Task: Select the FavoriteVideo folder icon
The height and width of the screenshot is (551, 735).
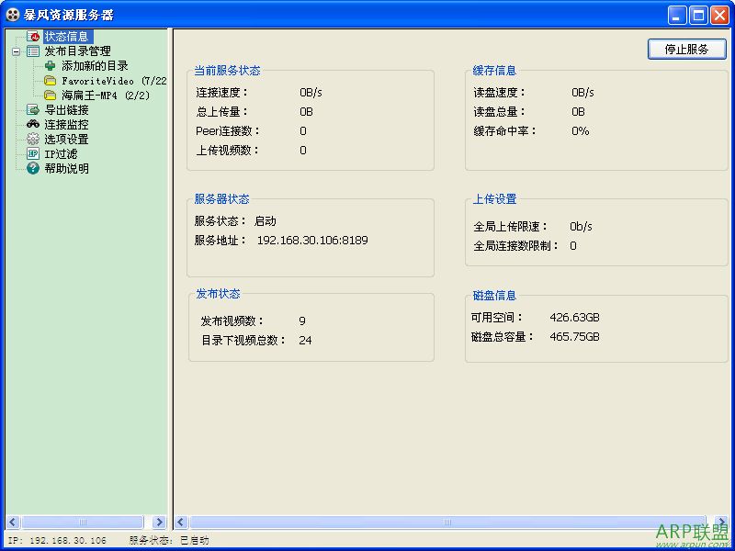Action: (51, 81)
